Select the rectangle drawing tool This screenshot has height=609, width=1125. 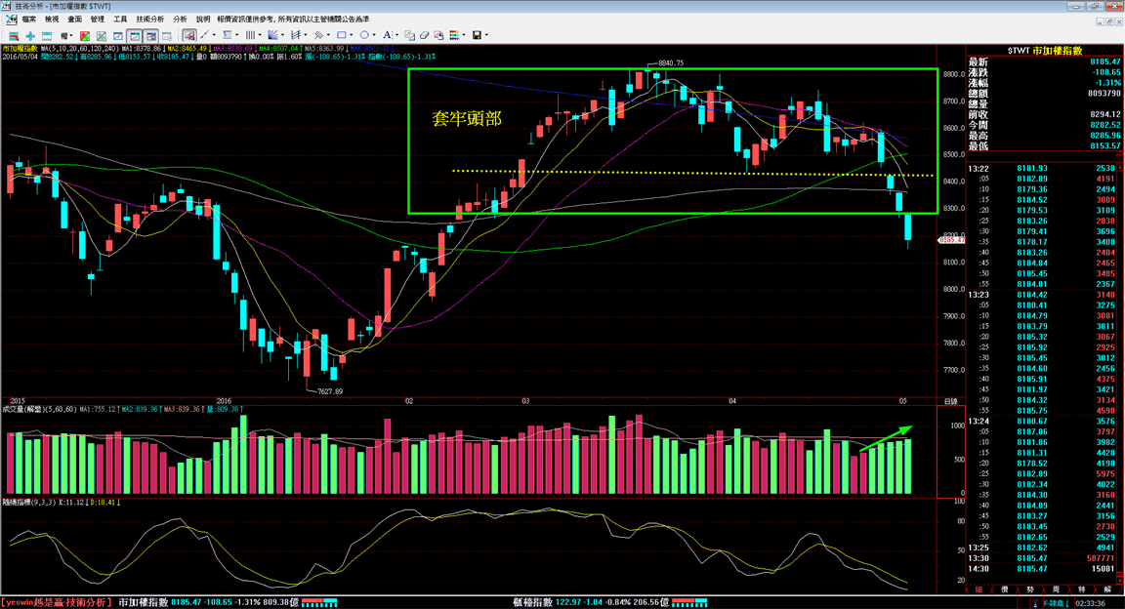click(x=342, y=35)
